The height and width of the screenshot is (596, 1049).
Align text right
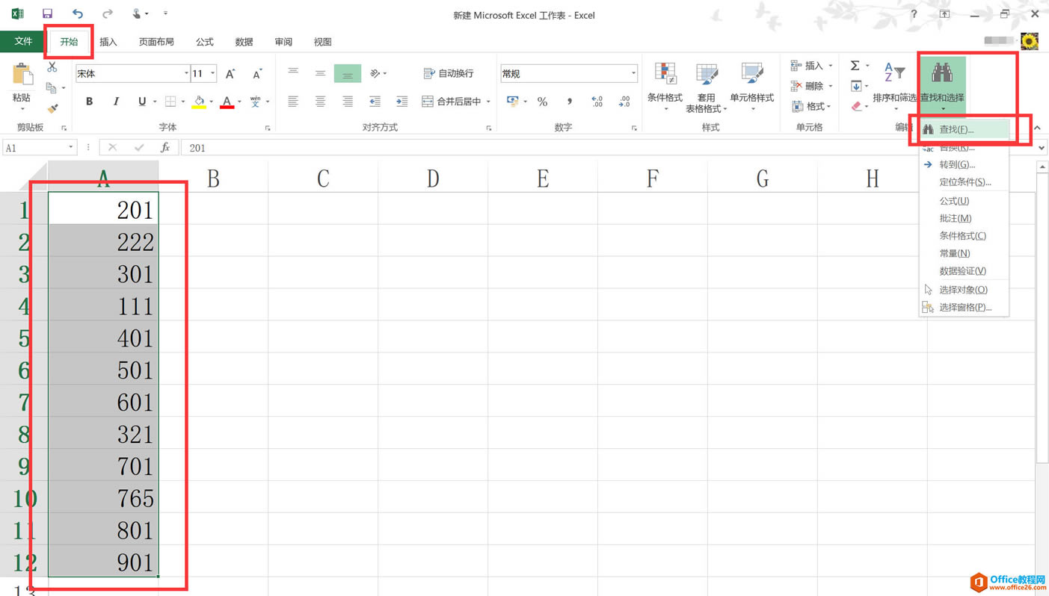tap(348, 101)
